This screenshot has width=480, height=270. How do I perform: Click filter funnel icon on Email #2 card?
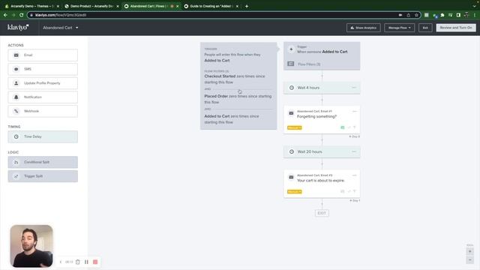[355, 192]
